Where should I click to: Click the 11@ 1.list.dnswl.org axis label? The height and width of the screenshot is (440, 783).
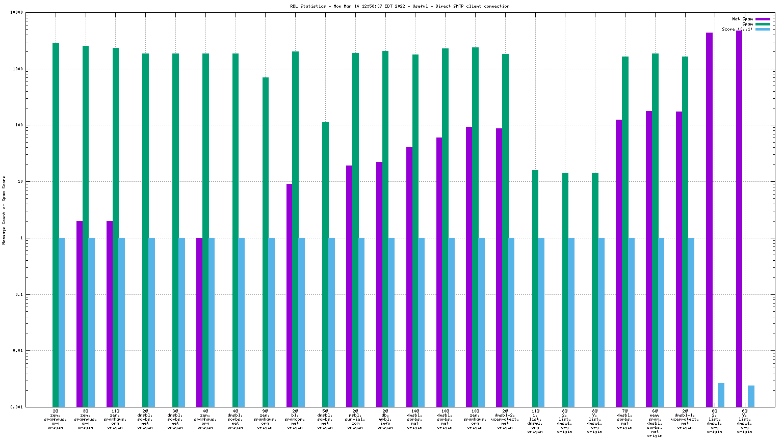[535, 421]
